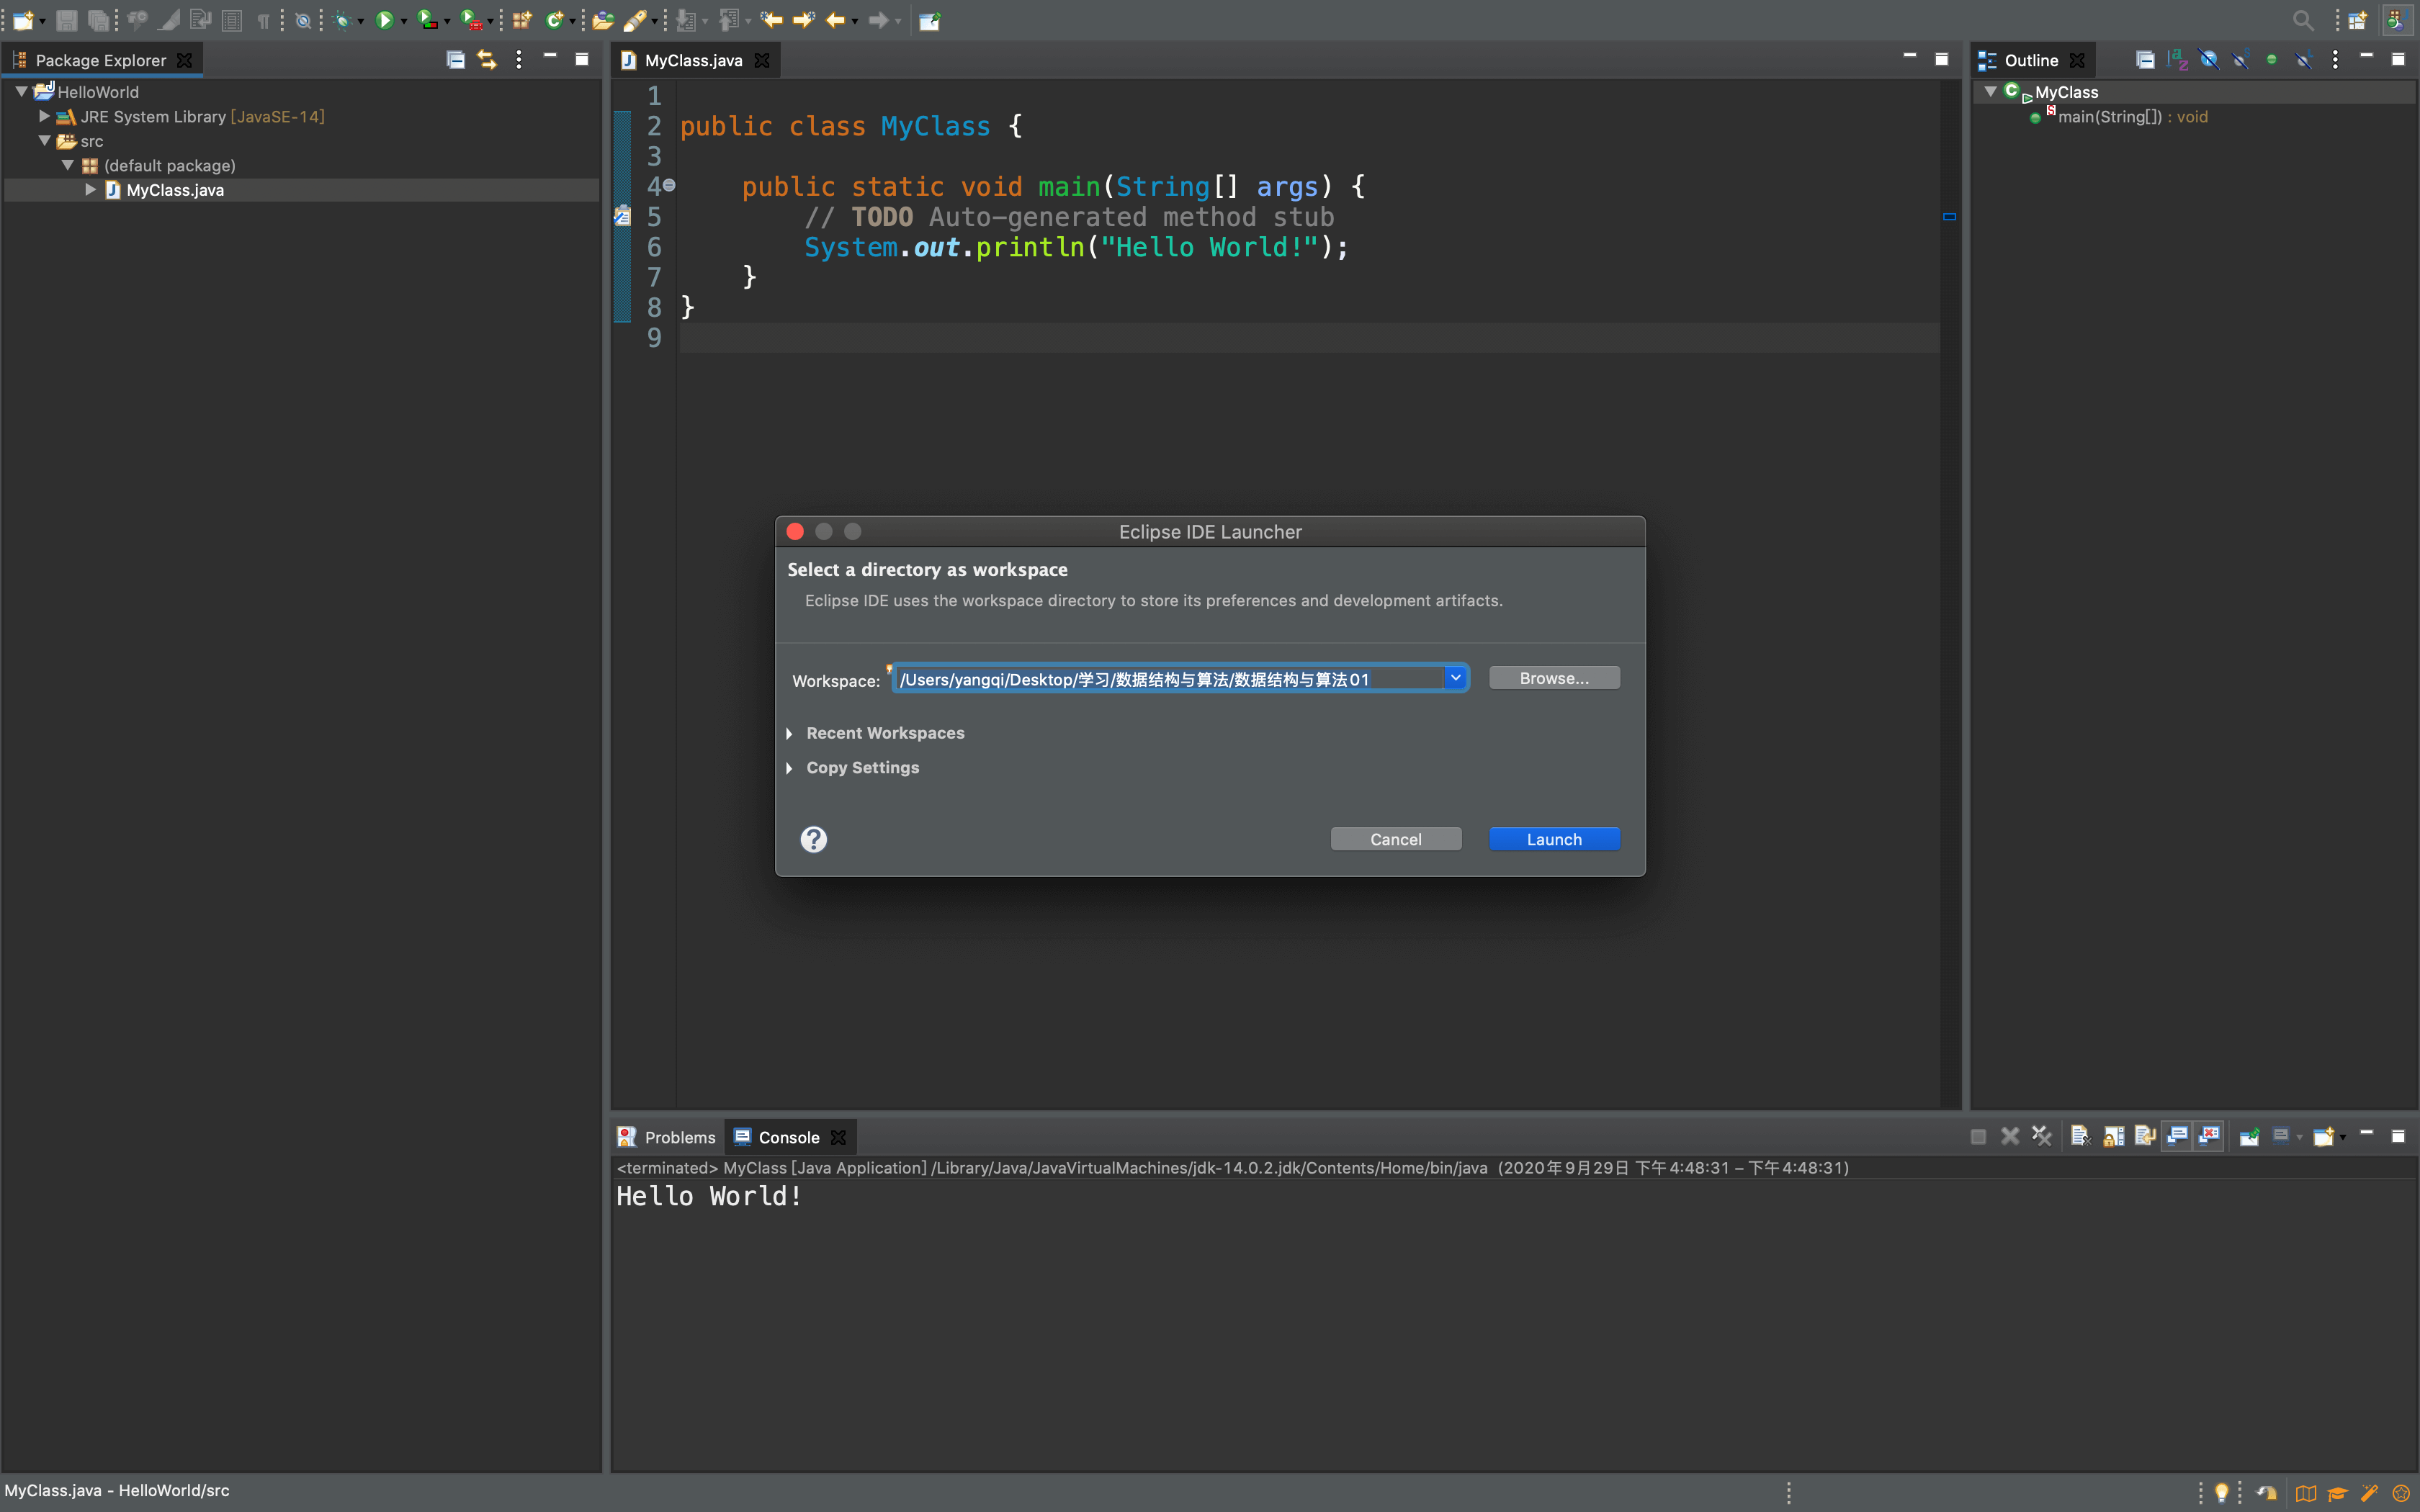Click the overview ruler task marker
2420x1512 pixels.
(x=1949, y=216)
